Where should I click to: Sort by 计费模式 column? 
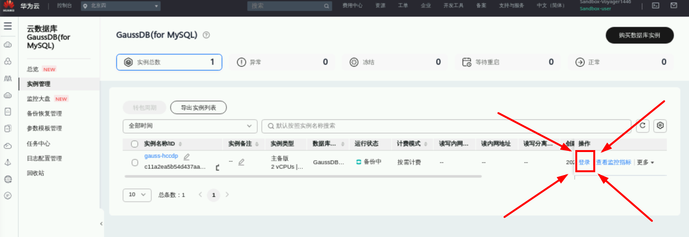point(426,144)
